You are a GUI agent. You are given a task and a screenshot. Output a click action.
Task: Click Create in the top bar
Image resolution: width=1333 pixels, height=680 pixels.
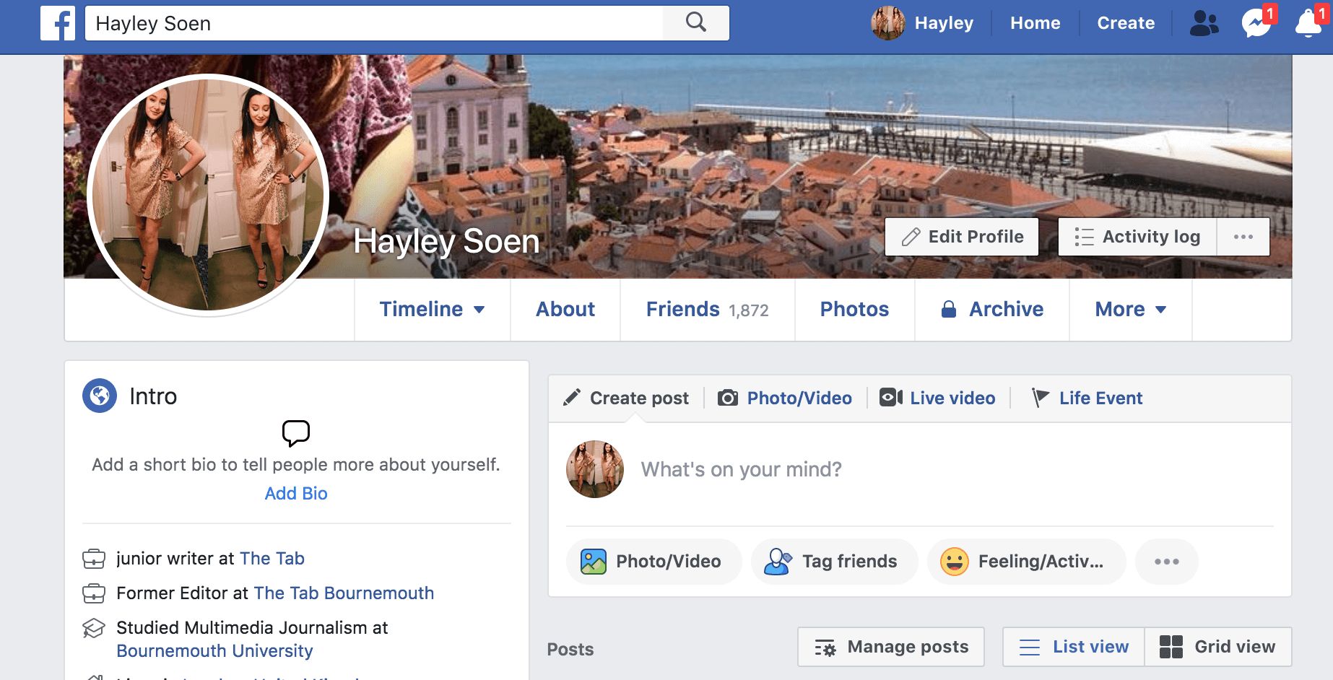[x=1126, y=23]
